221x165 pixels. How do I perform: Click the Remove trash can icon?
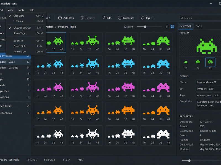tap(82, 18)
